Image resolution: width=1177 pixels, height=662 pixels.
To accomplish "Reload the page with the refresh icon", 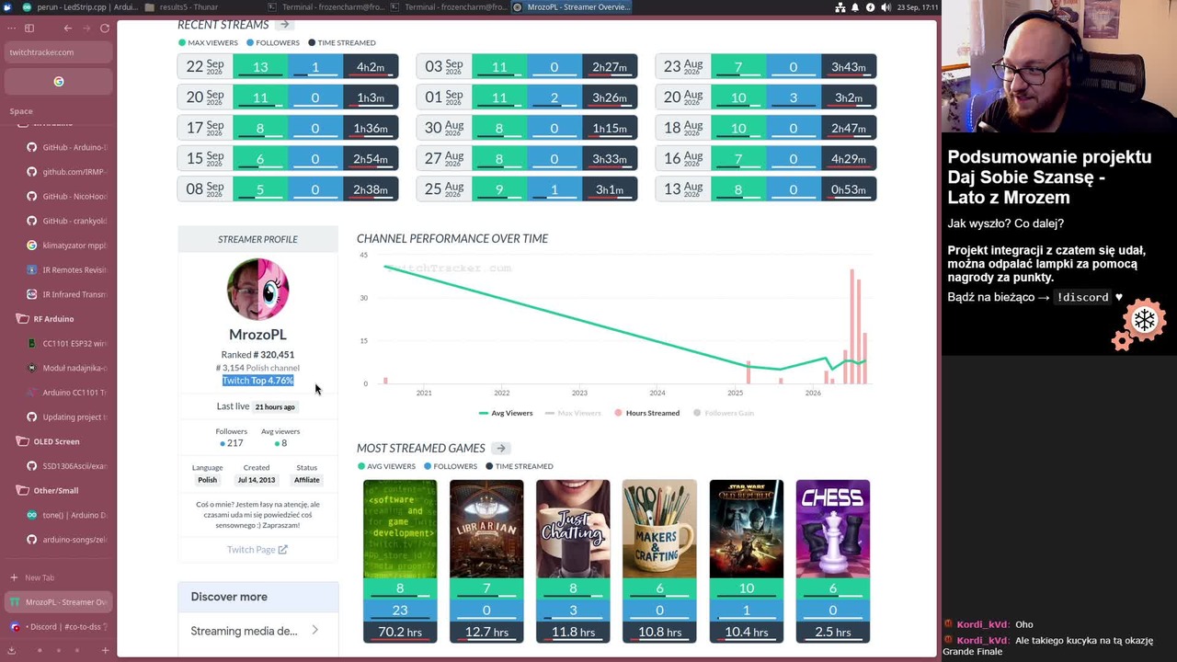I will pyautogui.click(x=105, y=29).
